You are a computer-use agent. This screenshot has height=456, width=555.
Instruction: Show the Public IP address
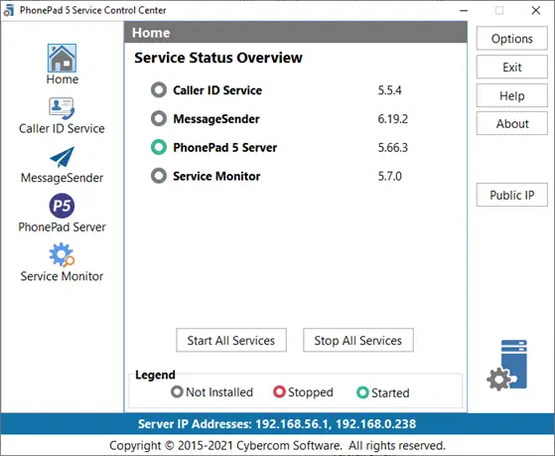click(x=512, y=195)
